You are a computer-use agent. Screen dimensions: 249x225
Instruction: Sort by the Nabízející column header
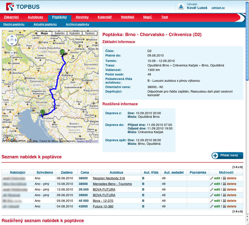tap(18, 172)
